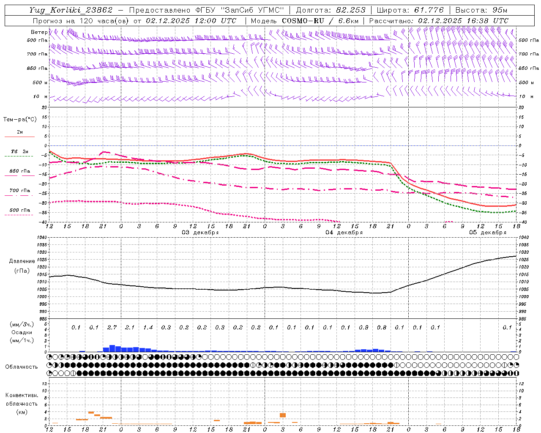The image size is (541, 433).
Task: Click the Прогноз на 120 часа(ов) text
Action: pos(82,21)
